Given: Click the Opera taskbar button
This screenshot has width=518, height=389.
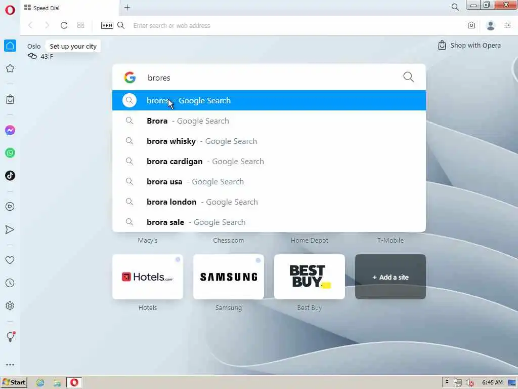Looking at the screenshot, I should 74,382.
